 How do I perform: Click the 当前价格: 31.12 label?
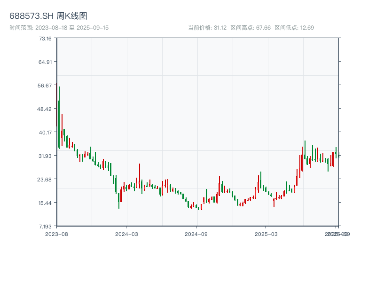[207, 28]
